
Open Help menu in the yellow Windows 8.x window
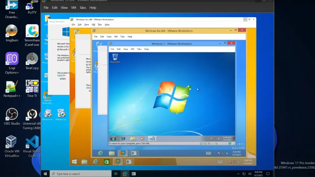click(x=130, y=37)
